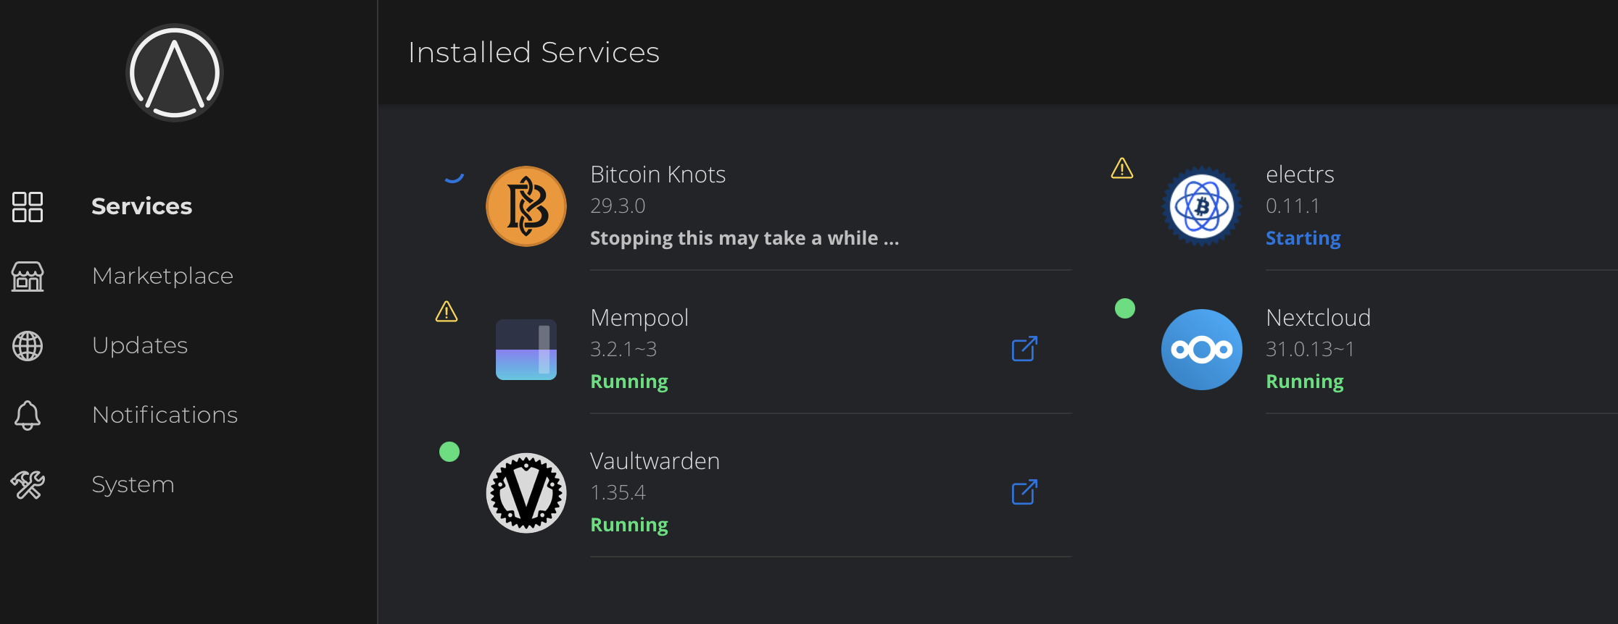
Task: Go to the Marketplace menu item
Action: click(x=162, y=276)
